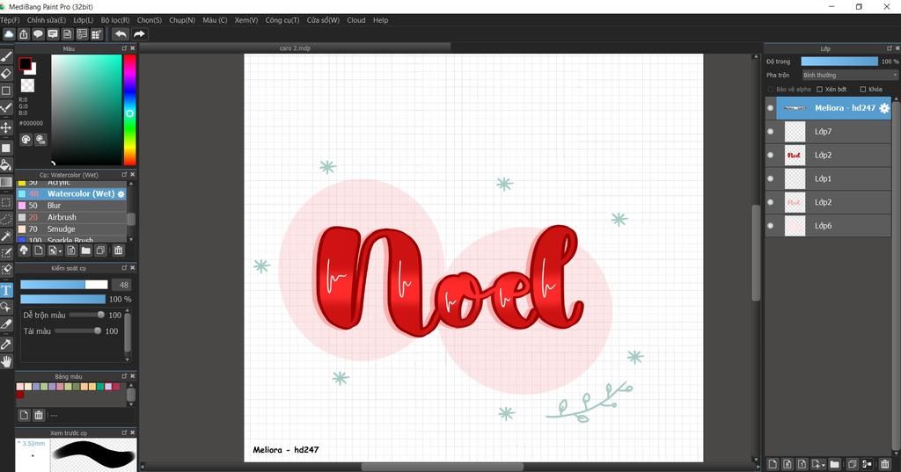901x472 pixels.
Task: Click the rainbow hue slider bar
Action: (x=130, y=110)
